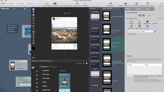Add a new trigger with plus

(128, 76)
